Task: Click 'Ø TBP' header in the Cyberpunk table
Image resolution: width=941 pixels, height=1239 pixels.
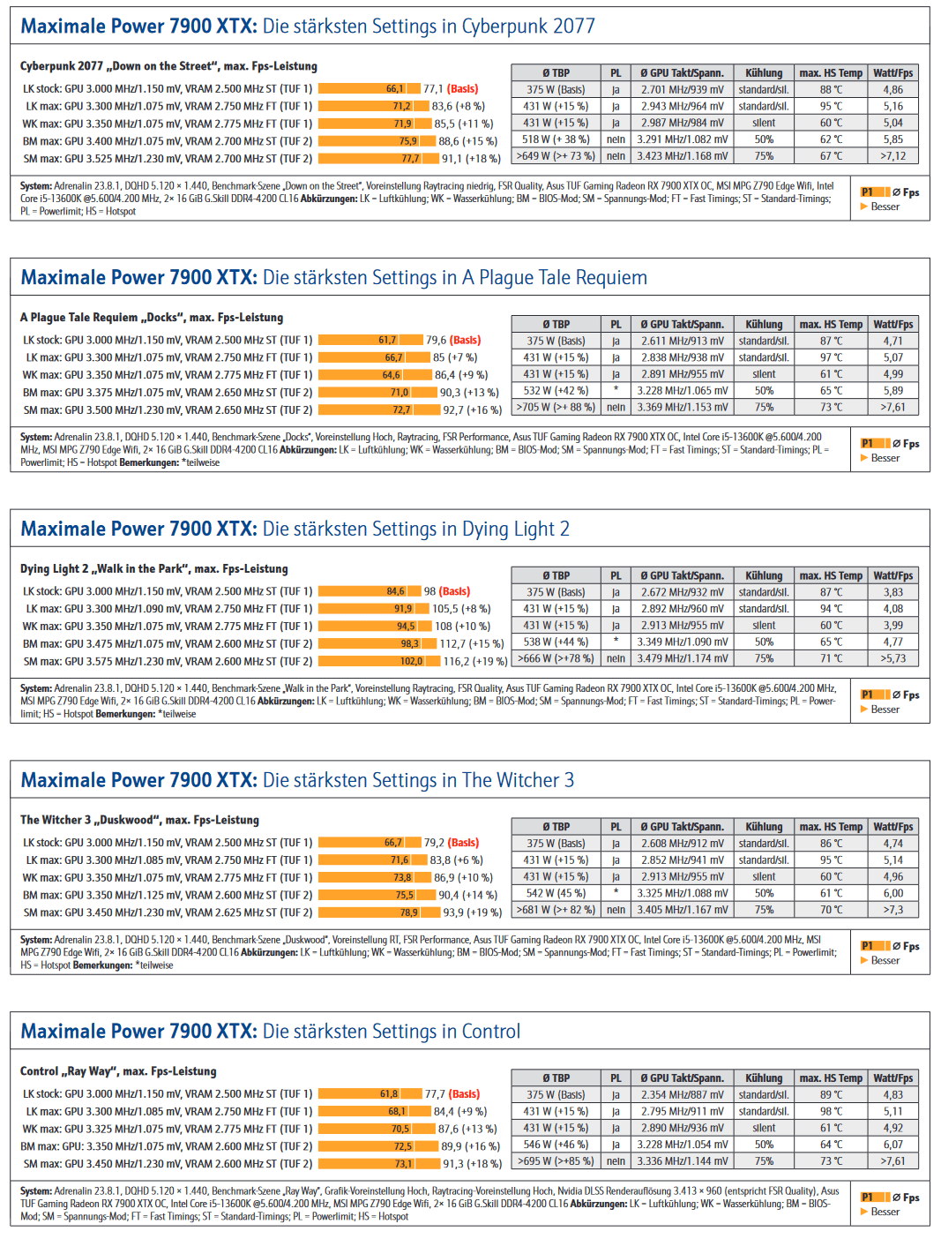Action: click(x=556, y=73)
